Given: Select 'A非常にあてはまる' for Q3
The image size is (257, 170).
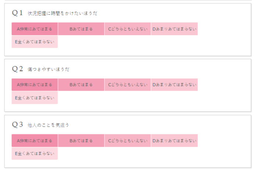Looking at the screenshot, I should click(35, 141).
